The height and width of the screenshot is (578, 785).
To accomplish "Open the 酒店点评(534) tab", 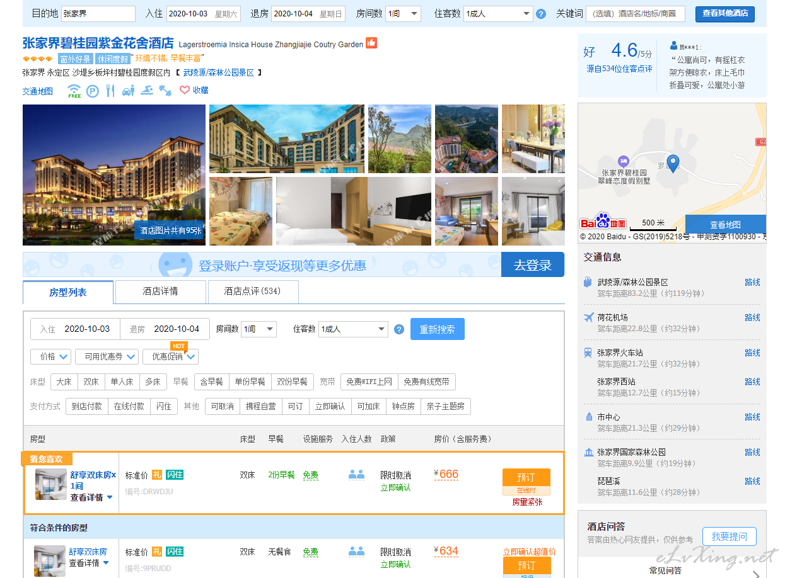I will click(x=253, y=292).
